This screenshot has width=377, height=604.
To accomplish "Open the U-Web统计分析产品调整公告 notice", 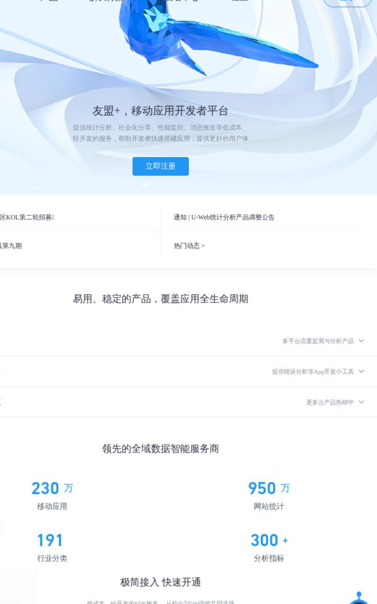I will (224, 218).
